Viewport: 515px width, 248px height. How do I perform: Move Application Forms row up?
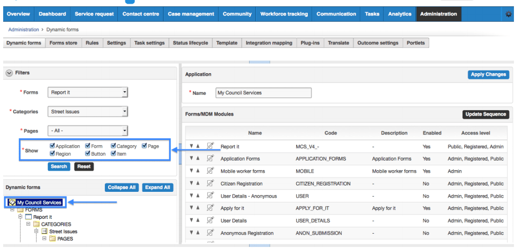(x=198, y=158)
